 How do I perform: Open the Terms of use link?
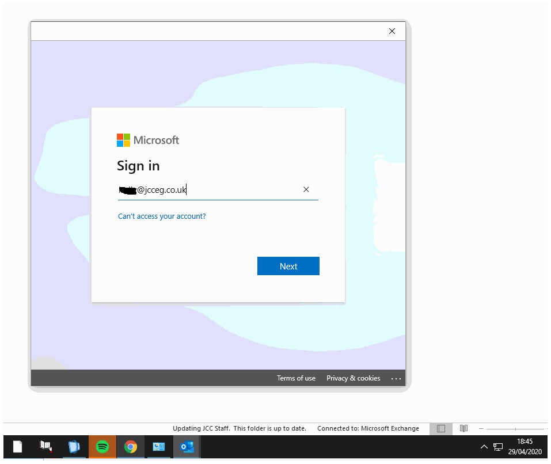(x=296, y=378)
